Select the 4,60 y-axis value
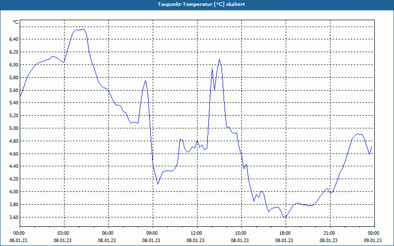This screenshot has height=246, width=394. coord(14,154)
